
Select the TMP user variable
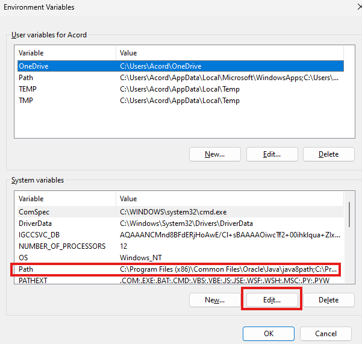coord(27,101)
